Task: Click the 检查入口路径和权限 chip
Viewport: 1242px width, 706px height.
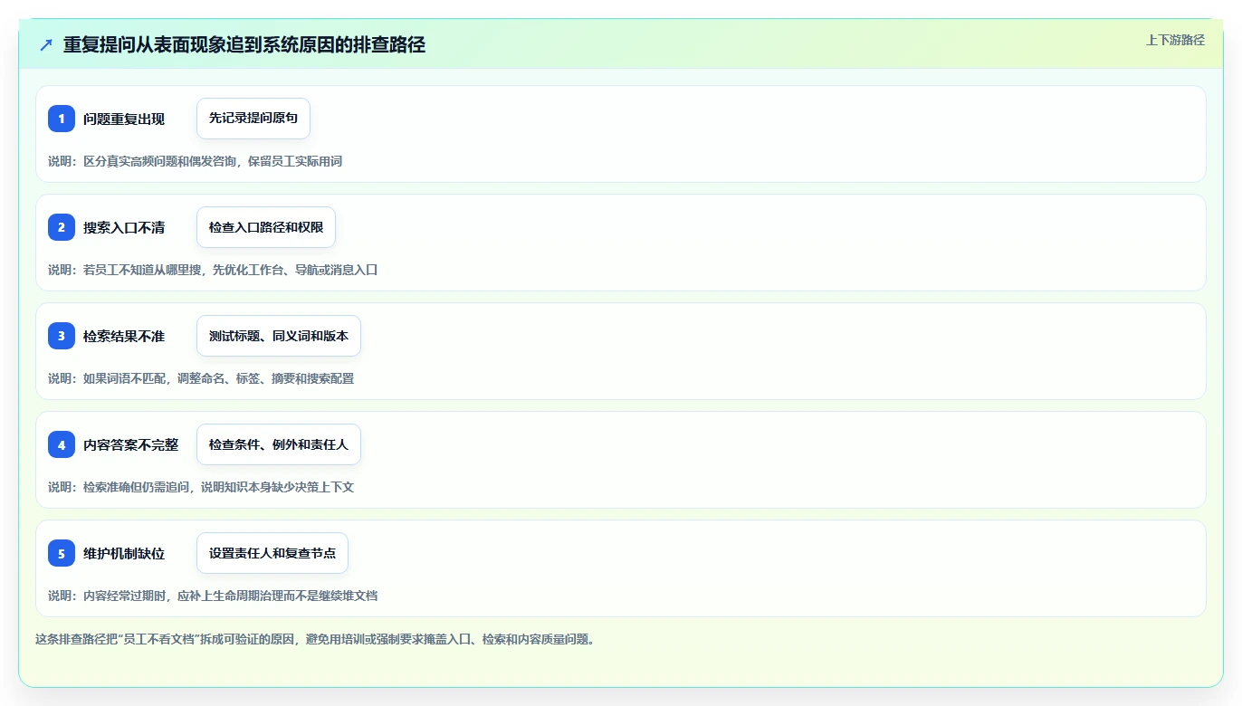Action: (x=266, y=227)
